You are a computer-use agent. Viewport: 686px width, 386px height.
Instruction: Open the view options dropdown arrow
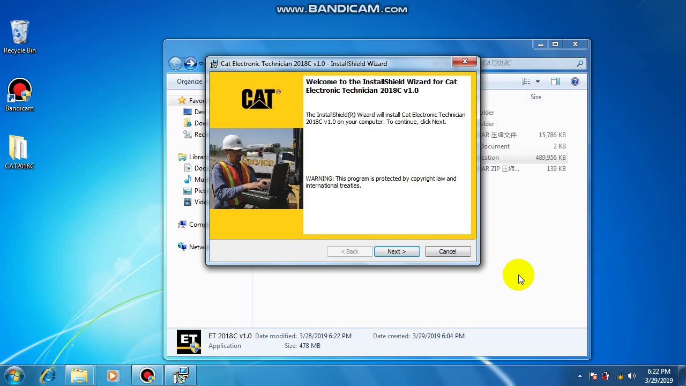538,81
